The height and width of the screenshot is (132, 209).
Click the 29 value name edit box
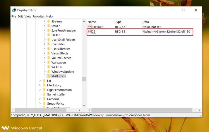tap(94, 31)
